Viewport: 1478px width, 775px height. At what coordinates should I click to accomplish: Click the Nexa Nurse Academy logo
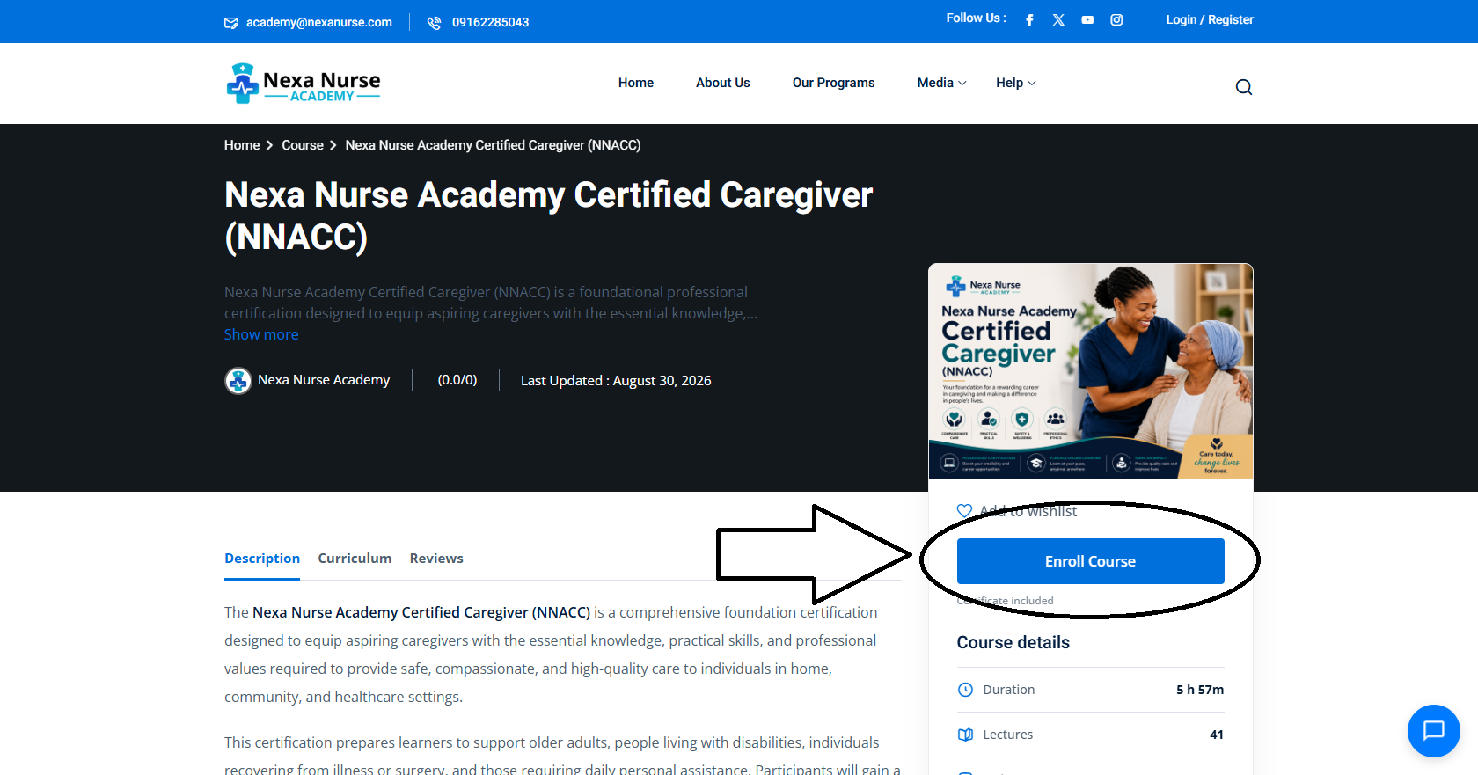point(304,84)
